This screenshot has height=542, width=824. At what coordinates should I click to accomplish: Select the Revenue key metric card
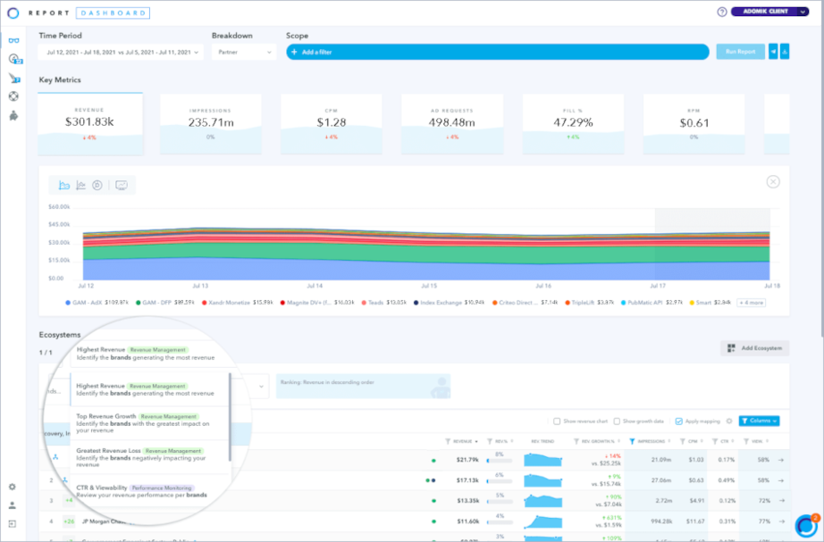point(90,124)
